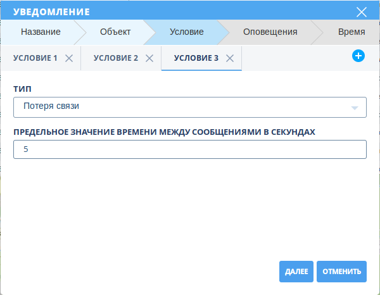Close the Условие 2 tab using its X icon
The width and height of the screenshot is (380, 295).
[149, 58]
